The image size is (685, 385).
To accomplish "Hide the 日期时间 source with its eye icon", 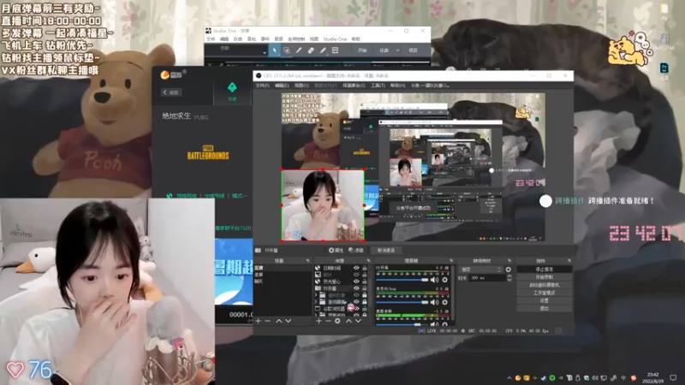I will click(356, 268).
